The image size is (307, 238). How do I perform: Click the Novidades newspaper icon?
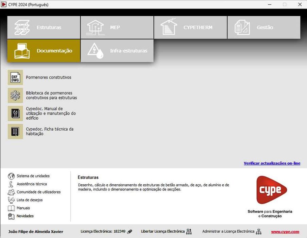pos(11,216)
